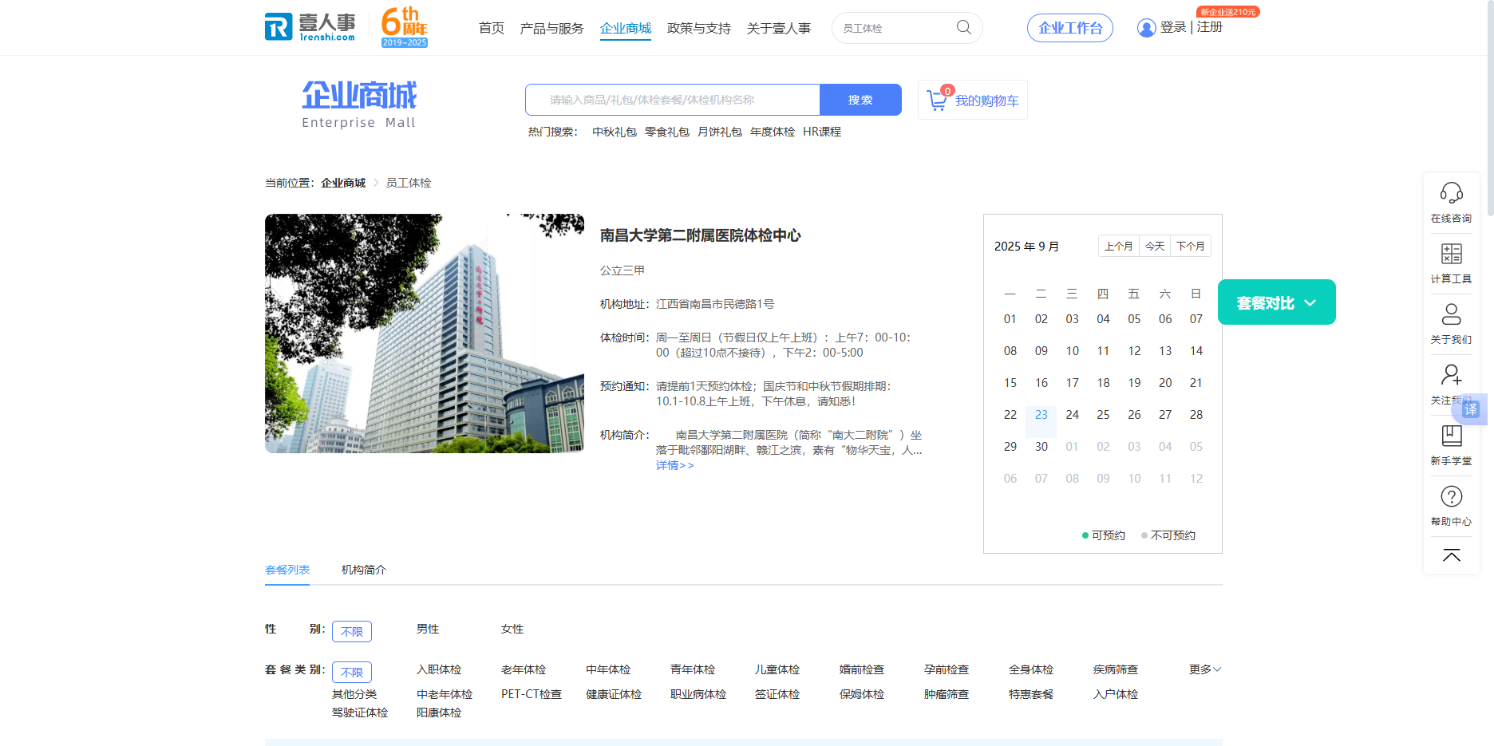Select 企业商城 navigation item
1494x746 pixels.
coord(626,28)
